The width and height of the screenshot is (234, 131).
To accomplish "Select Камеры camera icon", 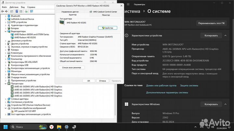I will pyautogui.click(x=9, y=50).
